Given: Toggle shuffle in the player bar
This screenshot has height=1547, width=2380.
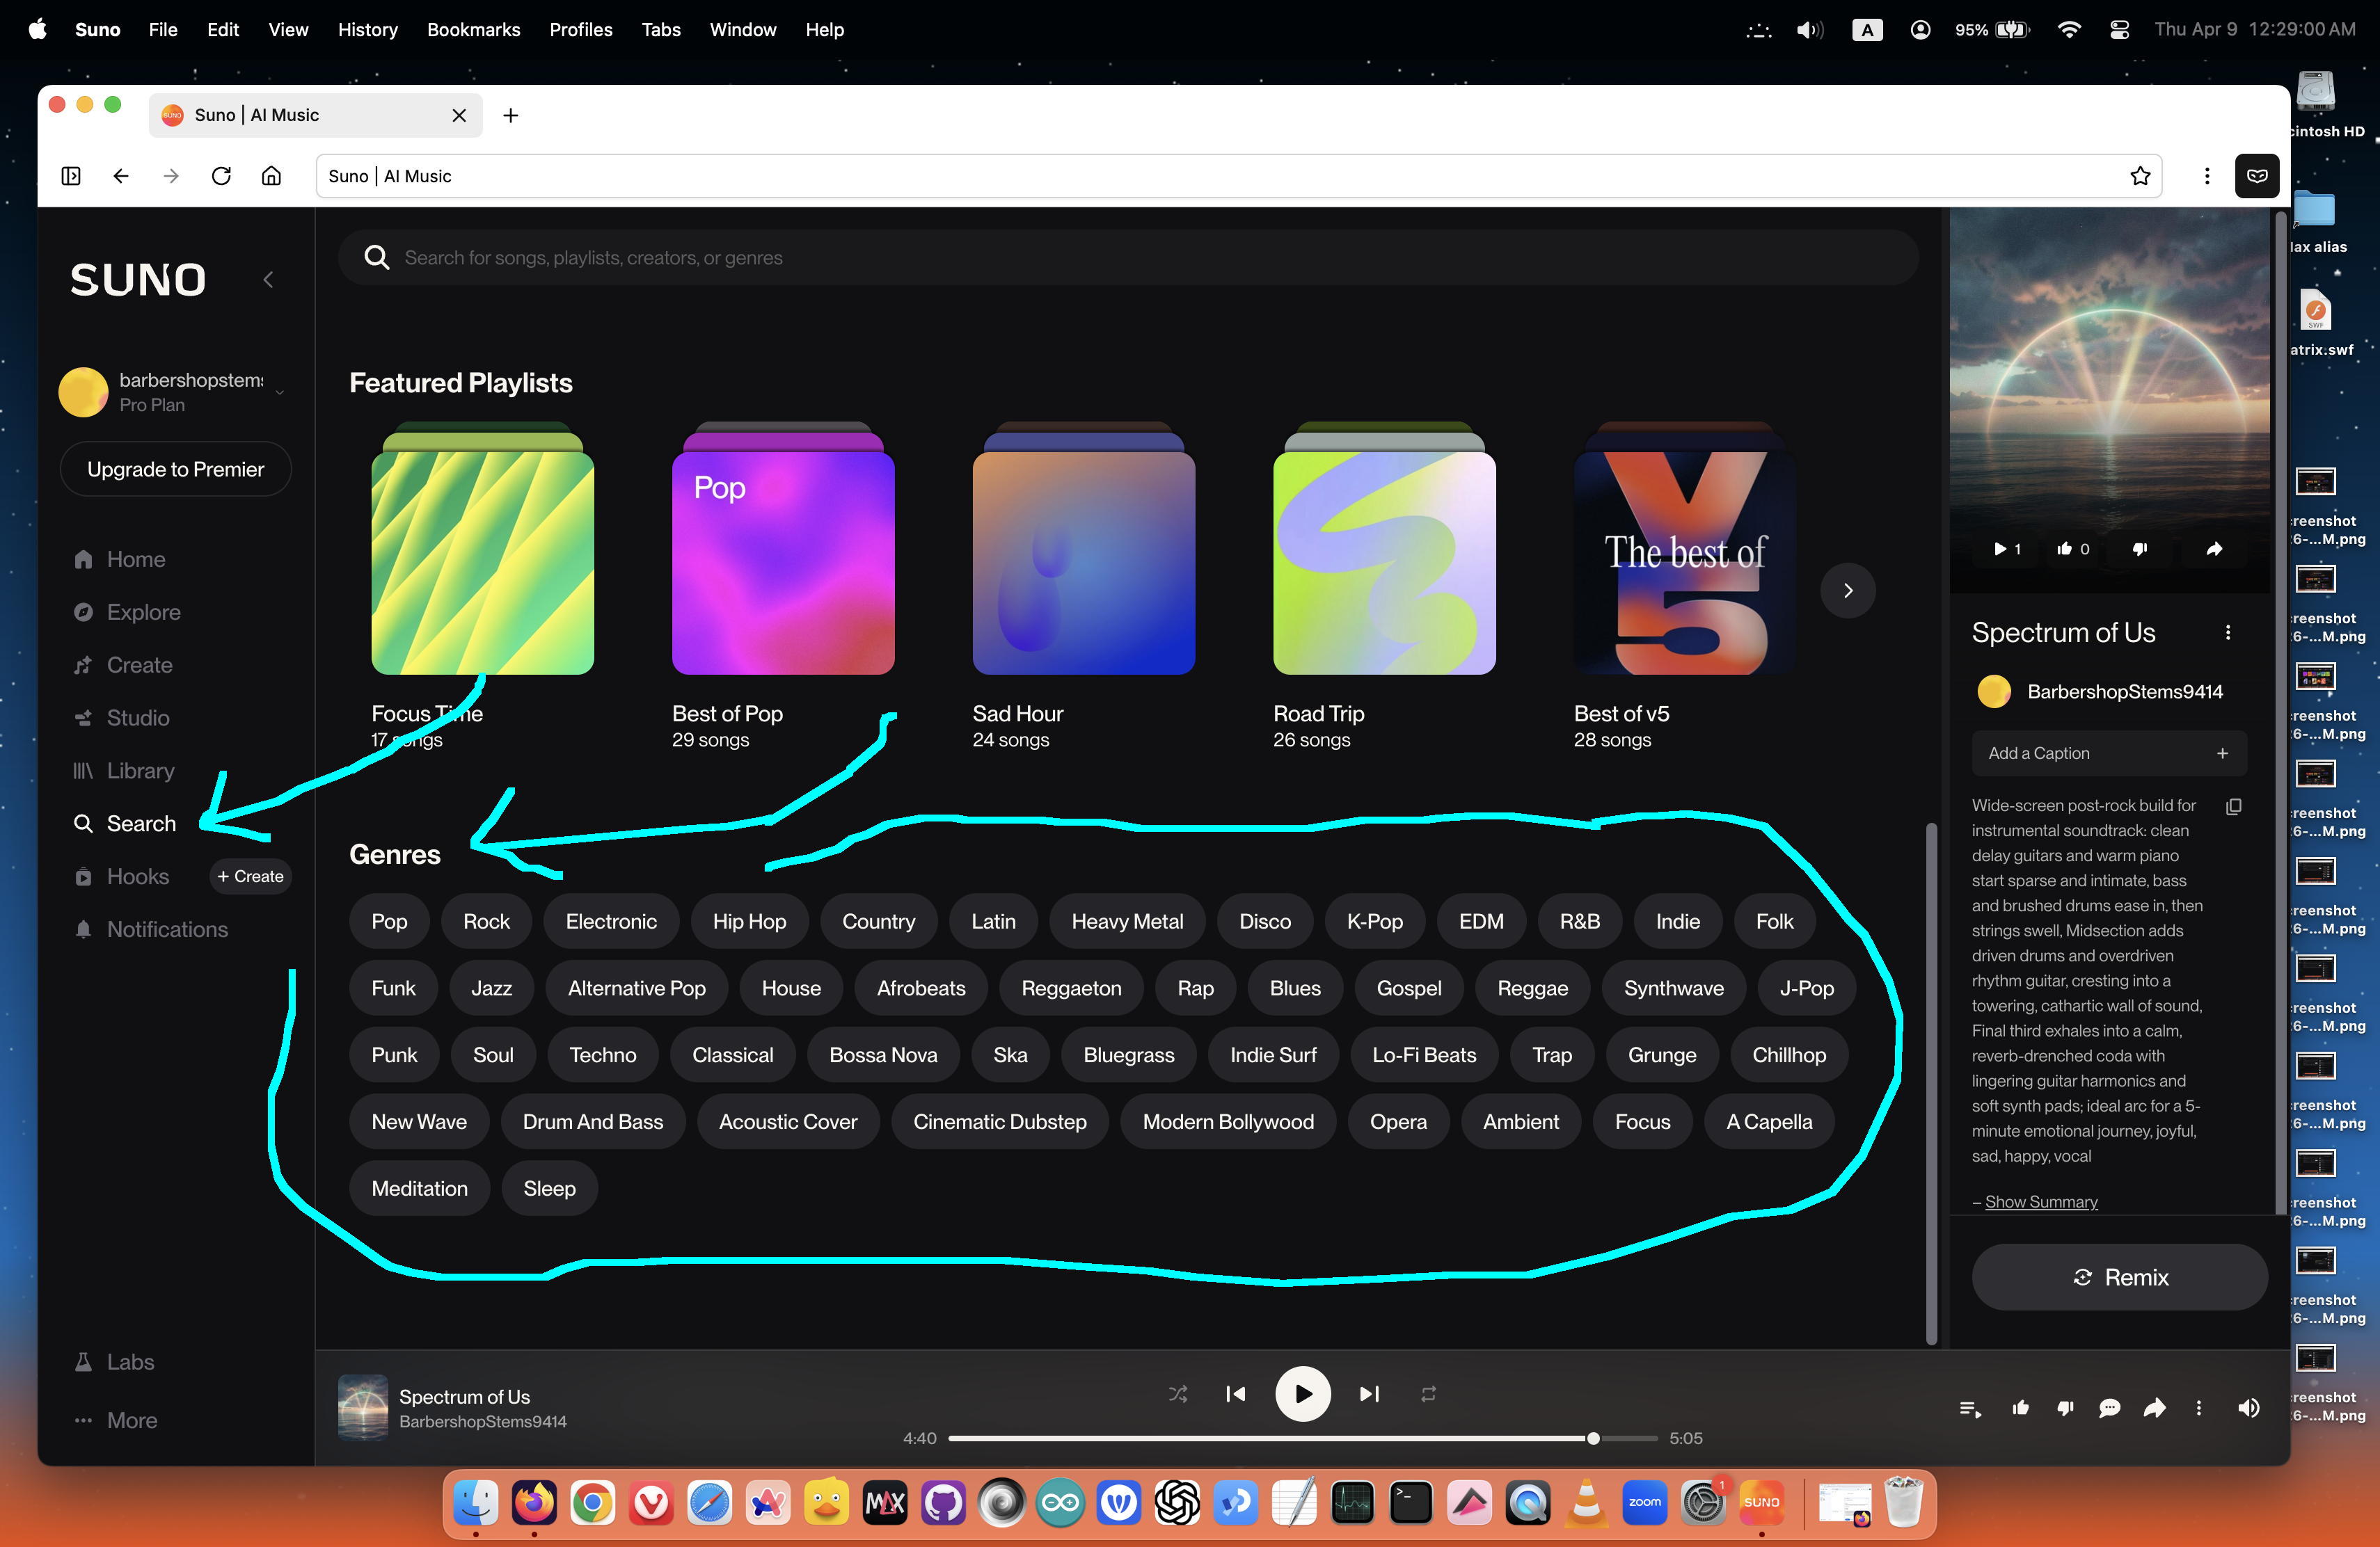Looking at the screenshot, I should (x=1178, y=1393).
